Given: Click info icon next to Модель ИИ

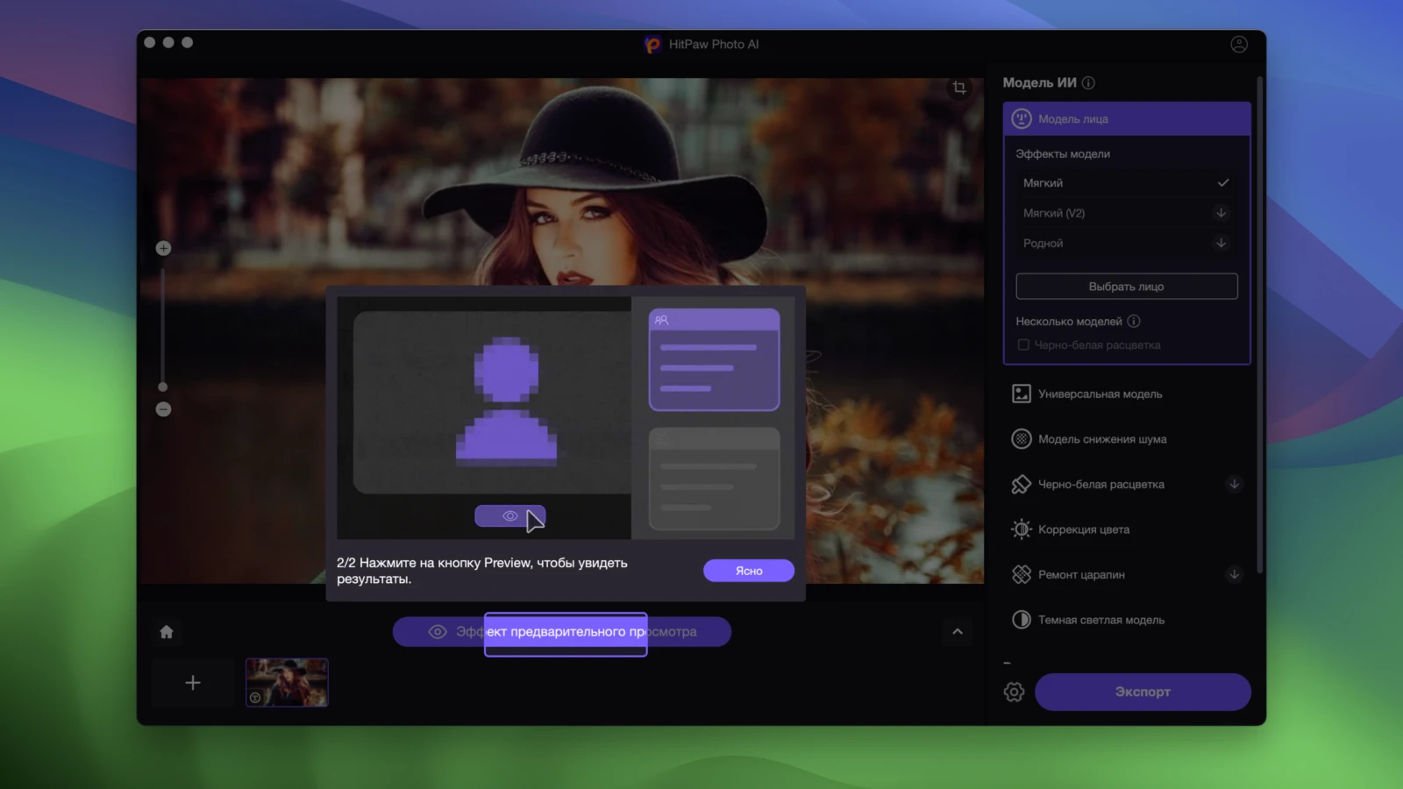Looking at the screenshot, I should (1088, 83).
